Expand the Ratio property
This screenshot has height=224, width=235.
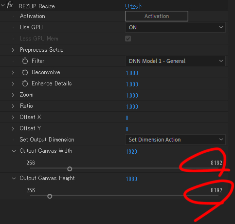13,106
